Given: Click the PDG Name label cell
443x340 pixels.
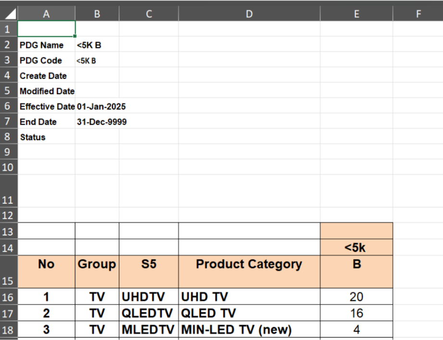Looking at the screenshot, I should click(x=46, y=45).
